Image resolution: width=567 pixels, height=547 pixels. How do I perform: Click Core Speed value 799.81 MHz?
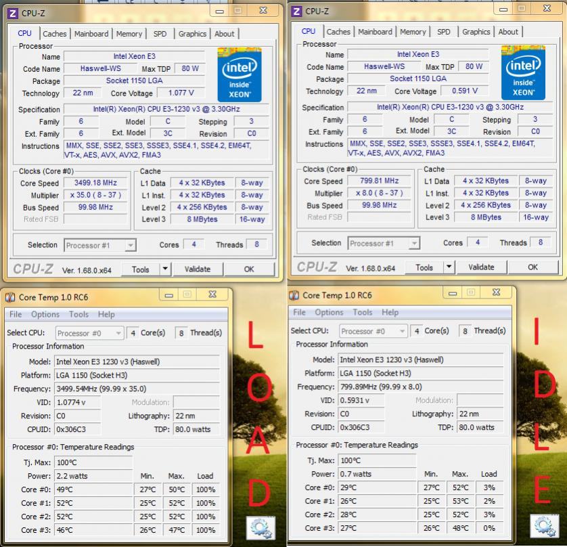pos(380,181)
